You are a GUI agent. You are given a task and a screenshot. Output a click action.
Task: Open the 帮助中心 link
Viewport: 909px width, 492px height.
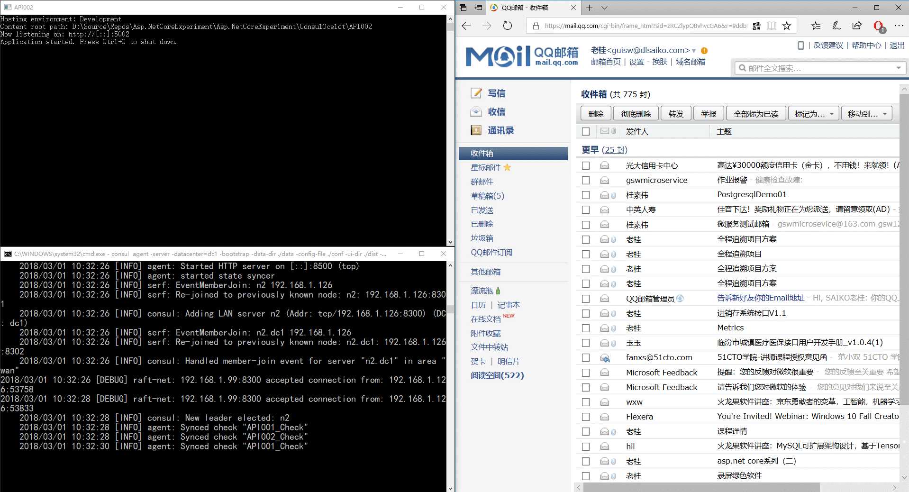point(866,46)
